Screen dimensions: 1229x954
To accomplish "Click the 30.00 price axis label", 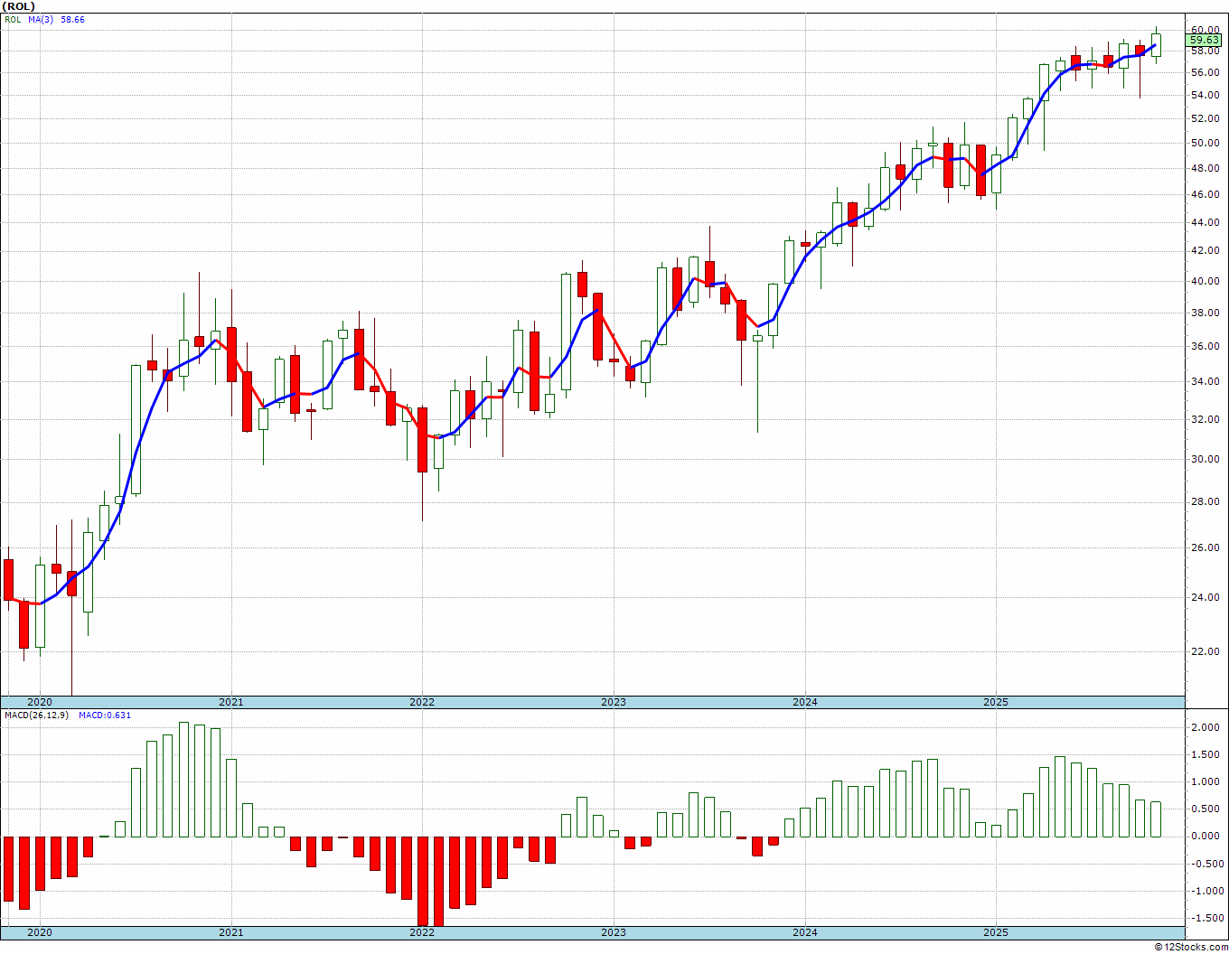I will click(x=1205, y=459).
